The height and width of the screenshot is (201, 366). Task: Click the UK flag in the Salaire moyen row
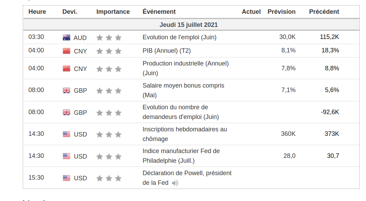click(67, 90)
